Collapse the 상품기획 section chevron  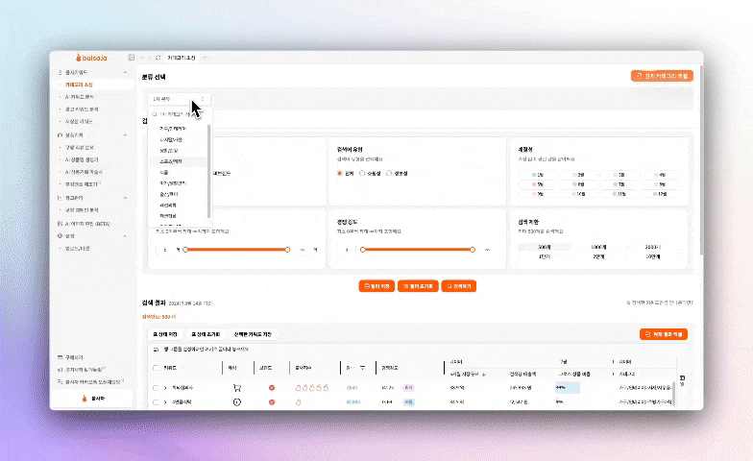[125, 134]
